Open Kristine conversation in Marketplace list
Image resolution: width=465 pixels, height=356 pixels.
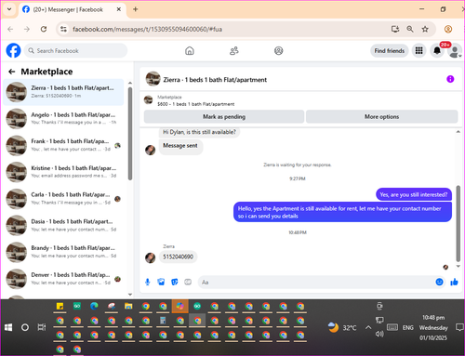click(63, 172)
